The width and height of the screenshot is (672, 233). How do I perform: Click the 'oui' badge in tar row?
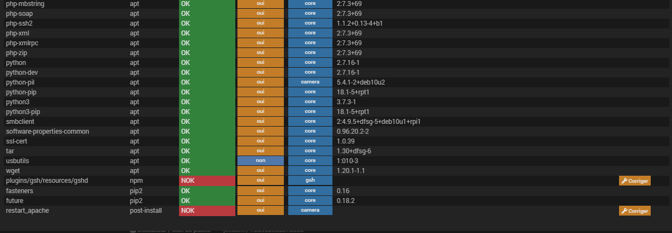pos(260,151)
